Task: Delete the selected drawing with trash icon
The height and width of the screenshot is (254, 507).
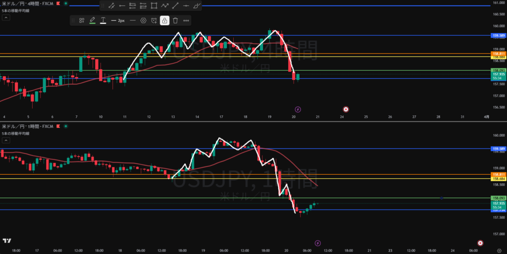Action: [175, 20]
